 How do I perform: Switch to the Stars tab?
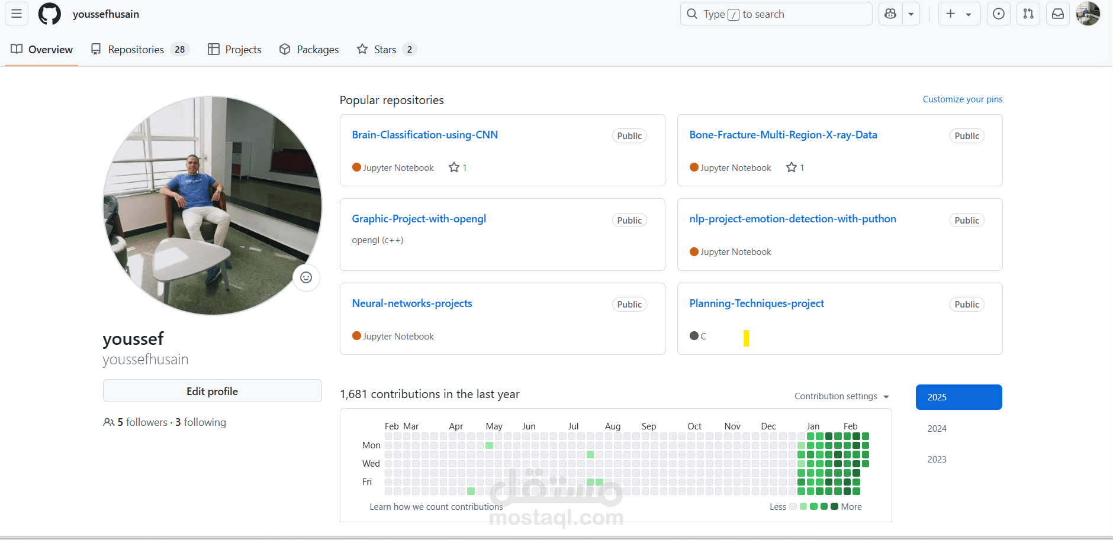386,50
